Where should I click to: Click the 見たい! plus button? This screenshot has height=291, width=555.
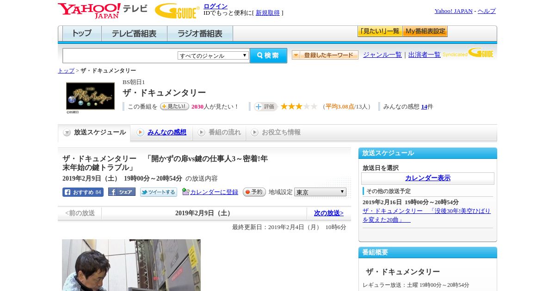[x=174, y=106]
